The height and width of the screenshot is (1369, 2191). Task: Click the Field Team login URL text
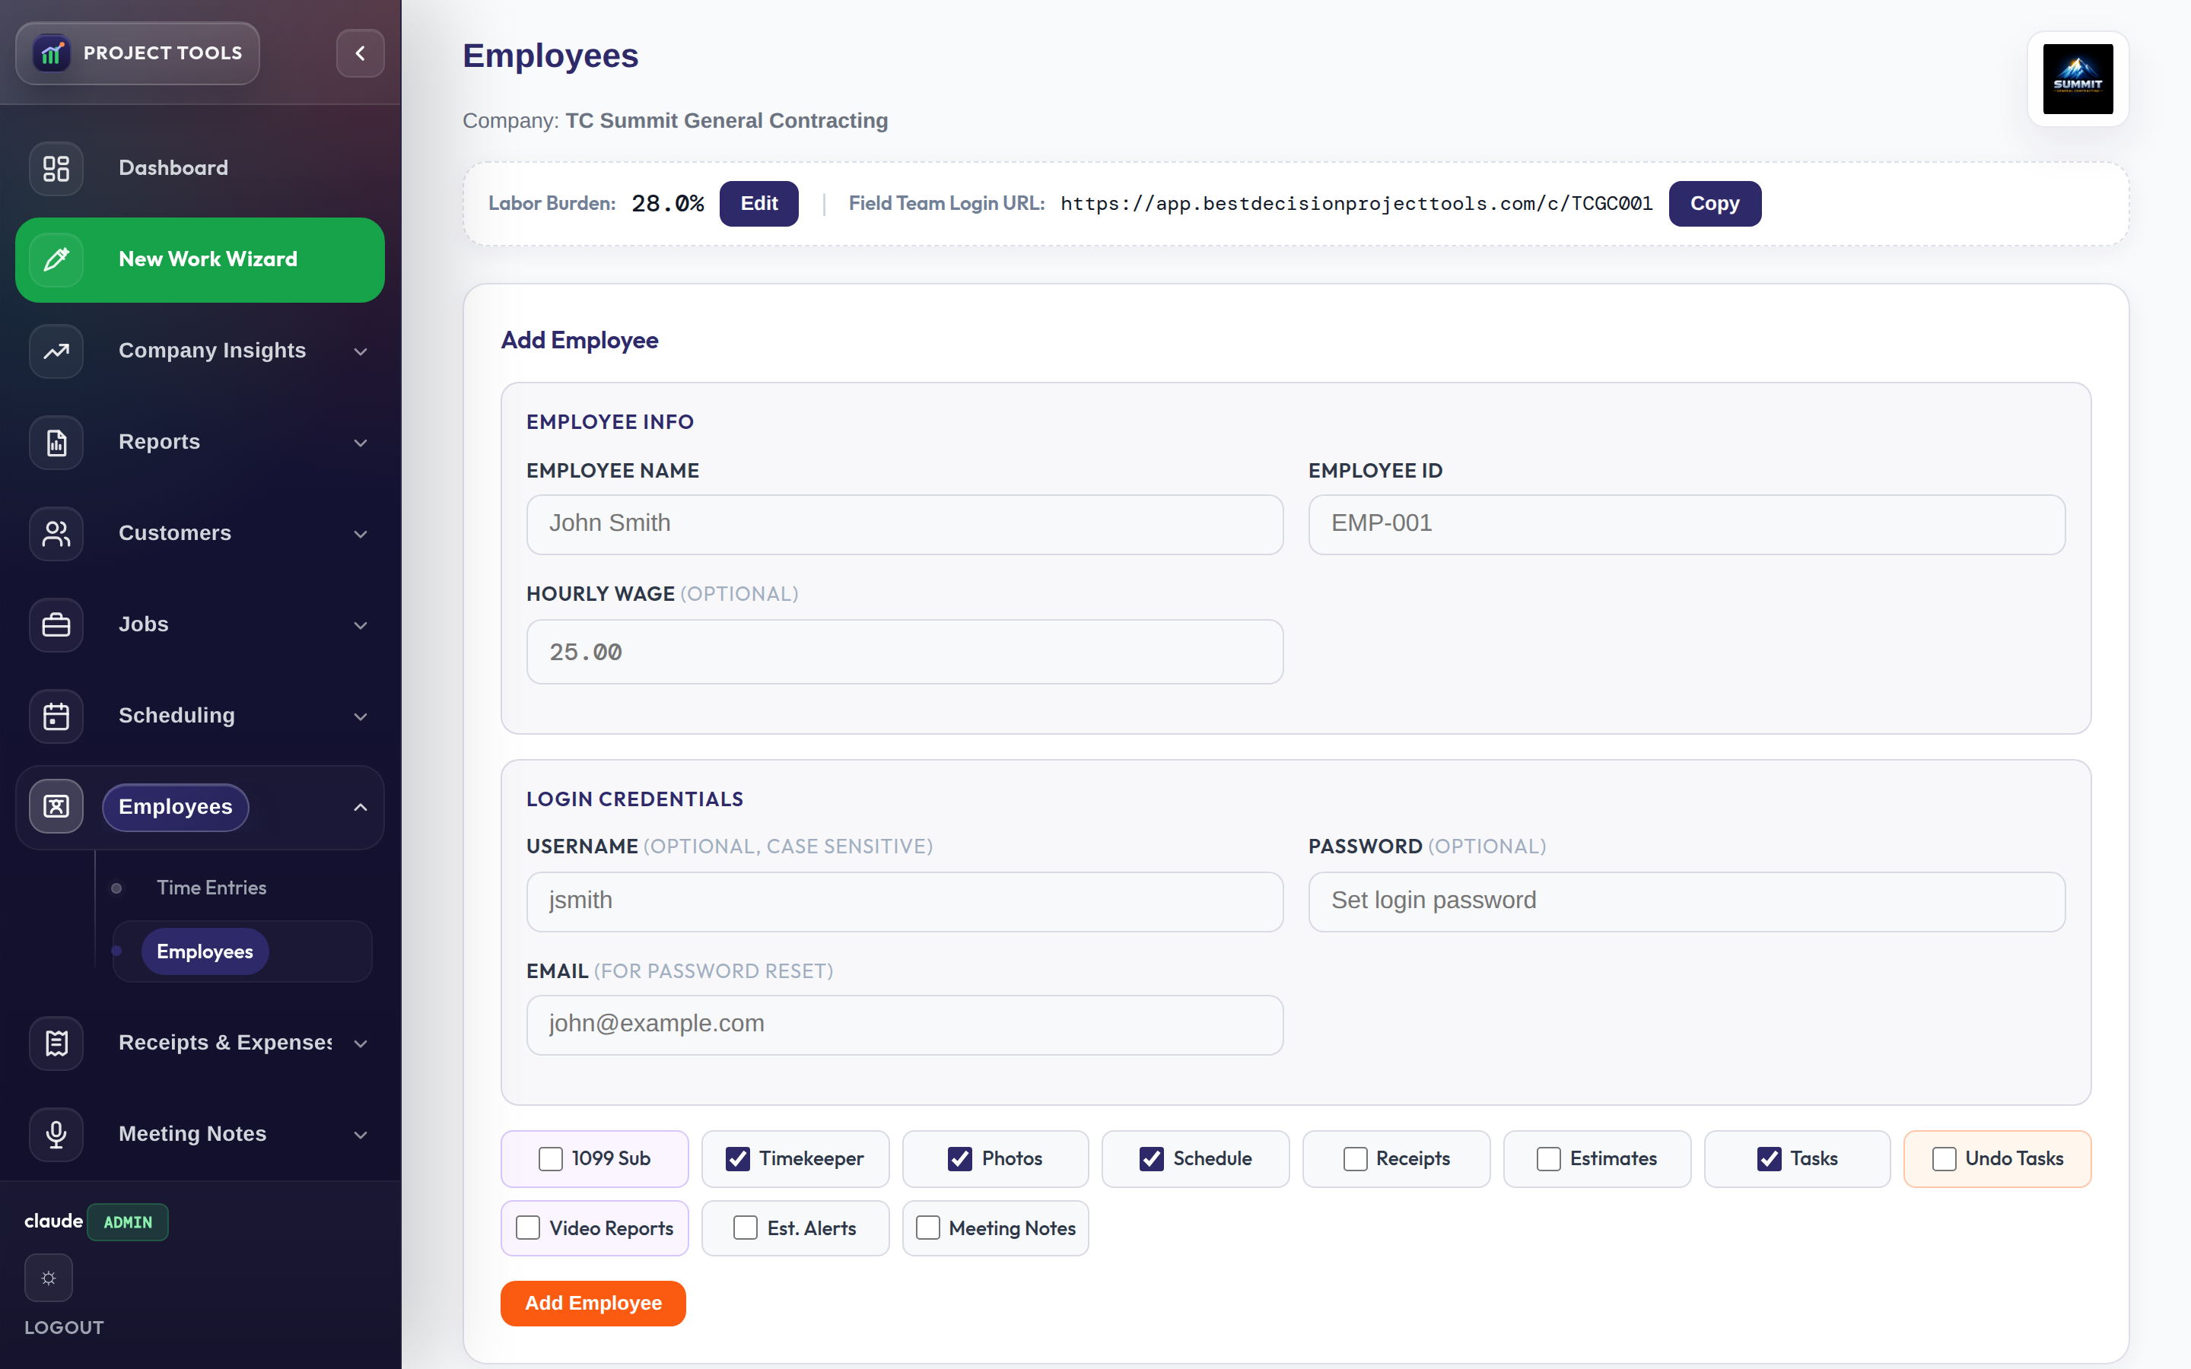pos(1356,204)
